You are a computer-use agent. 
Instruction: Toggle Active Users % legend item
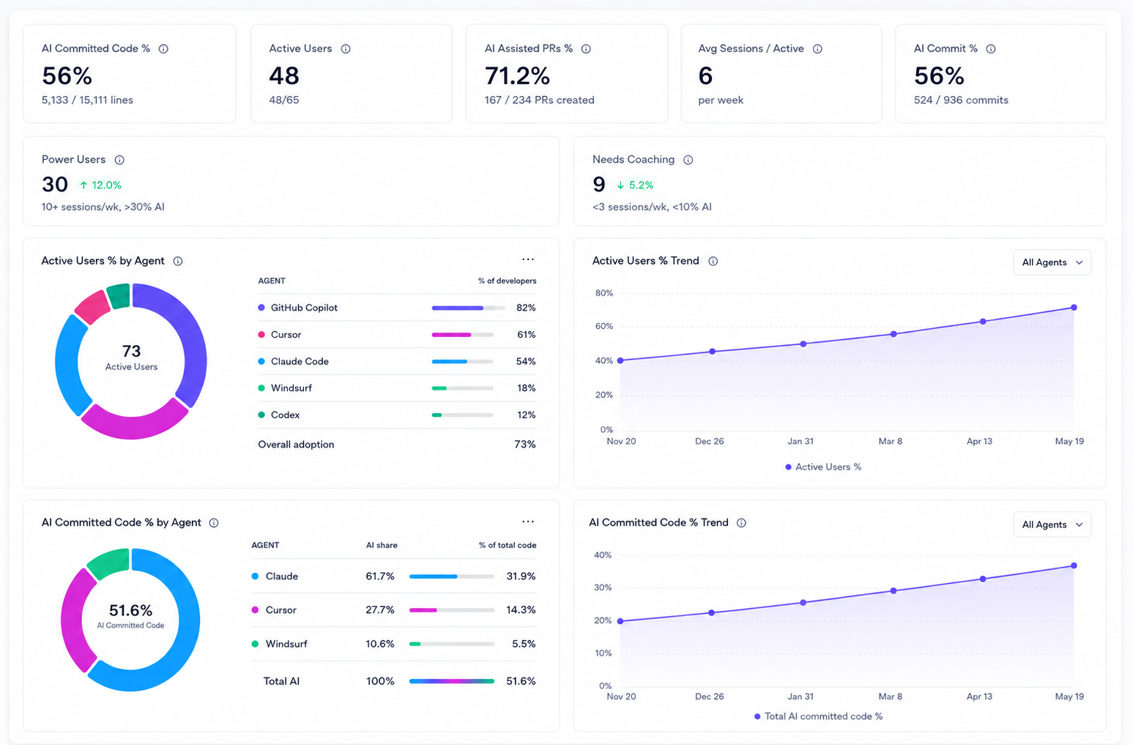click(x=823, y=467)
